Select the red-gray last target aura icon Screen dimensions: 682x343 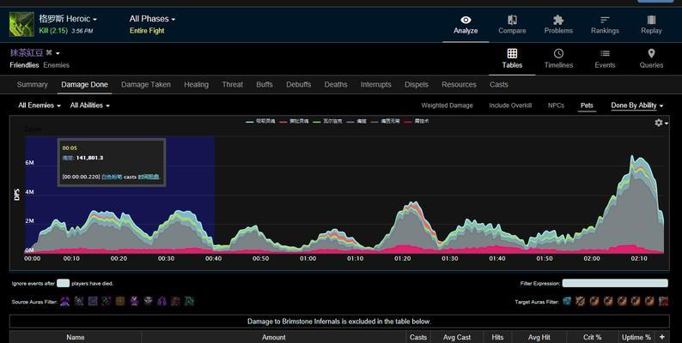pos(663,301)
